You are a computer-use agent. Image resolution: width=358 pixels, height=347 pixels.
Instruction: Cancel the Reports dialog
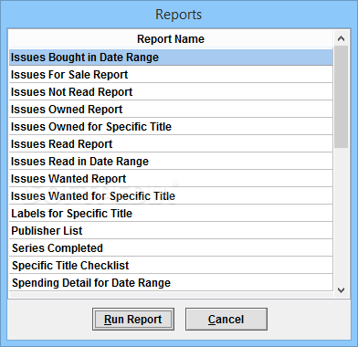(x=226, y=320)
